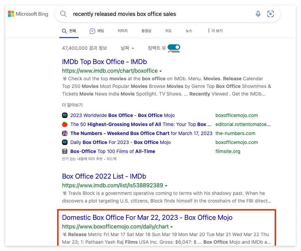Start voice search with microphone icon
301x251 pixels.
[x=258, y=14]
